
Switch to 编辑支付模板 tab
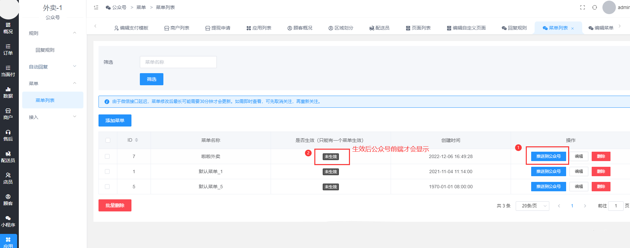coord(131,28)
